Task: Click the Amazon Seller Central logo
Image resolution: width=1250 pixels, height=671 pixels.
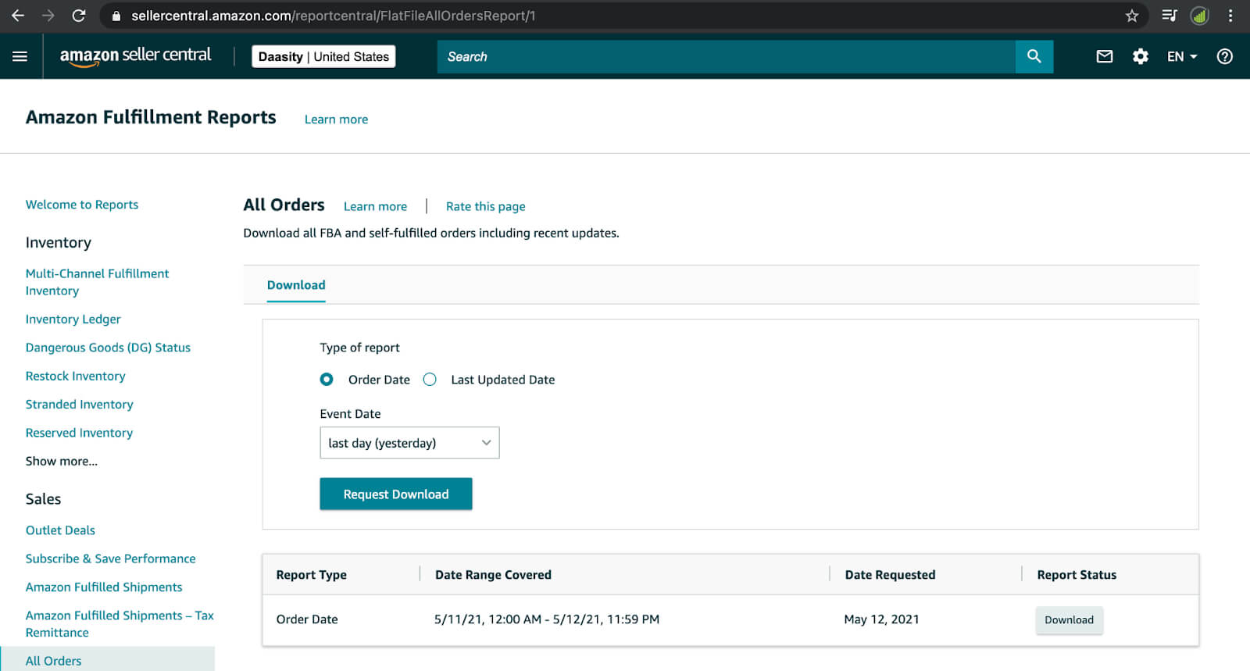Action: click(x=135, y=56)
